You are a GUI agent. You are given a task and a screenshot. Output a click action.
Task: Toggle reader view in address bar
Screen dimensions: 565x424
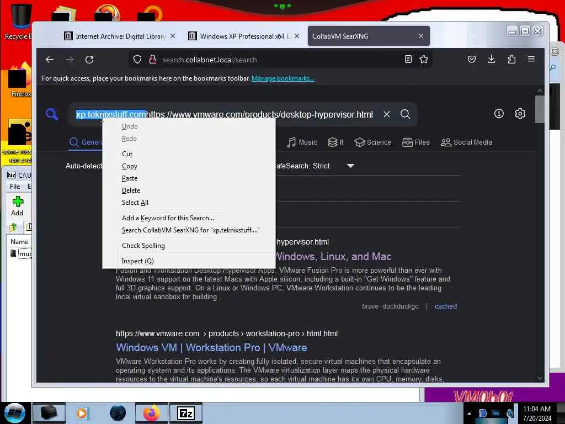tap(408, 60)
